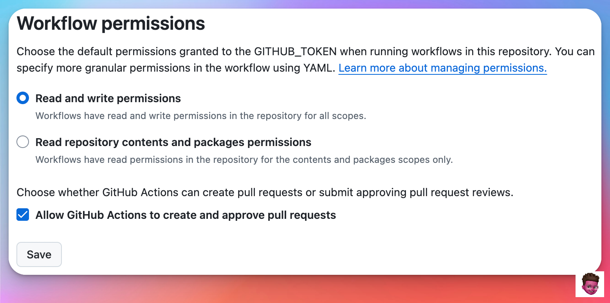Image resolution: width=610 pixels, height=303 pixels.
Task: Click 'Read repository contents and packages permissions' label
Action: (x=173, y=142)
